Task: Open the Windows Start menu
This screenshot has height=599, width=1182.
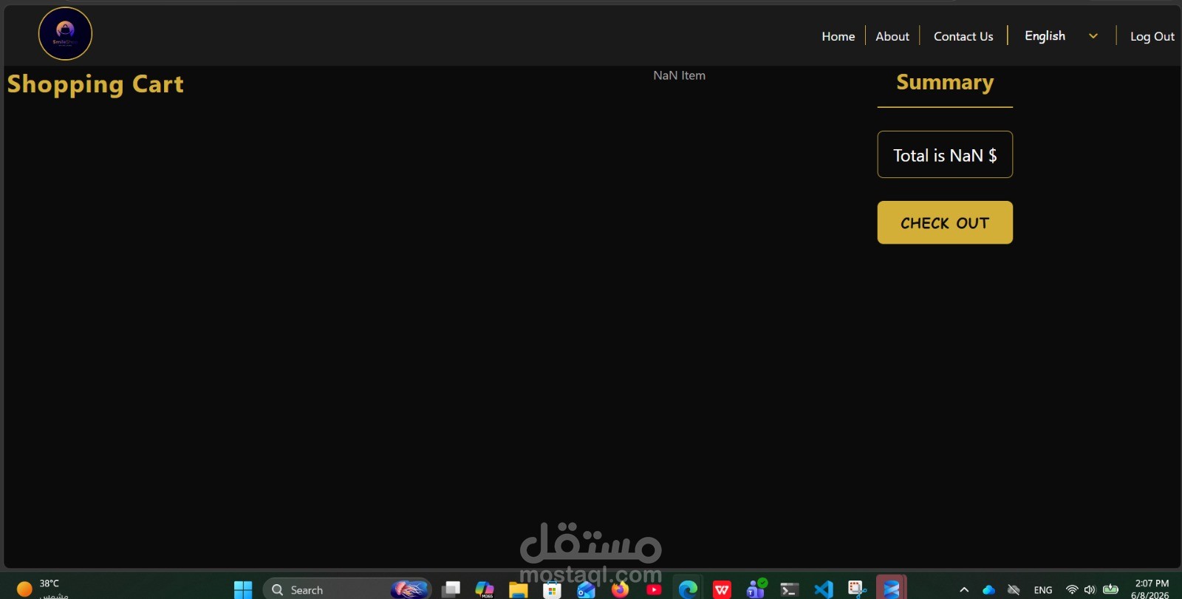Action: (x=243, y=589)
